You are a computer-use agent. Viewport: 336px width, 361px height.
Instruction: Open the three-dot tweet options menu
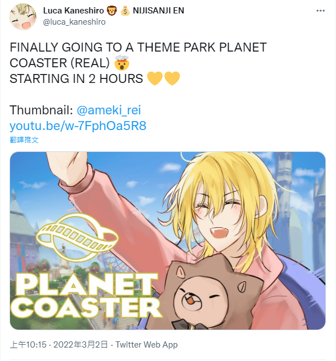pos(320,11)
